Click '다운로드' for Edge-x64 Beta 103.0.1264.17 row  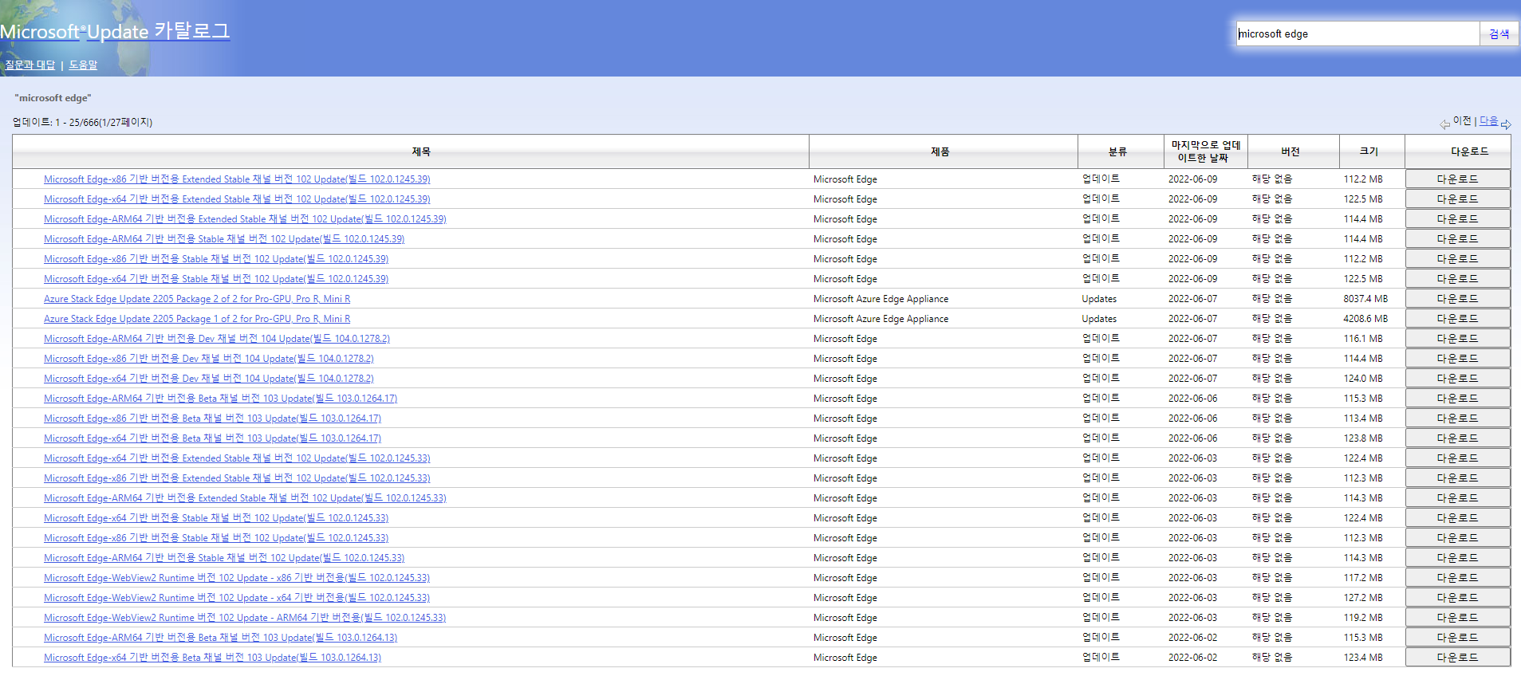1457,438
